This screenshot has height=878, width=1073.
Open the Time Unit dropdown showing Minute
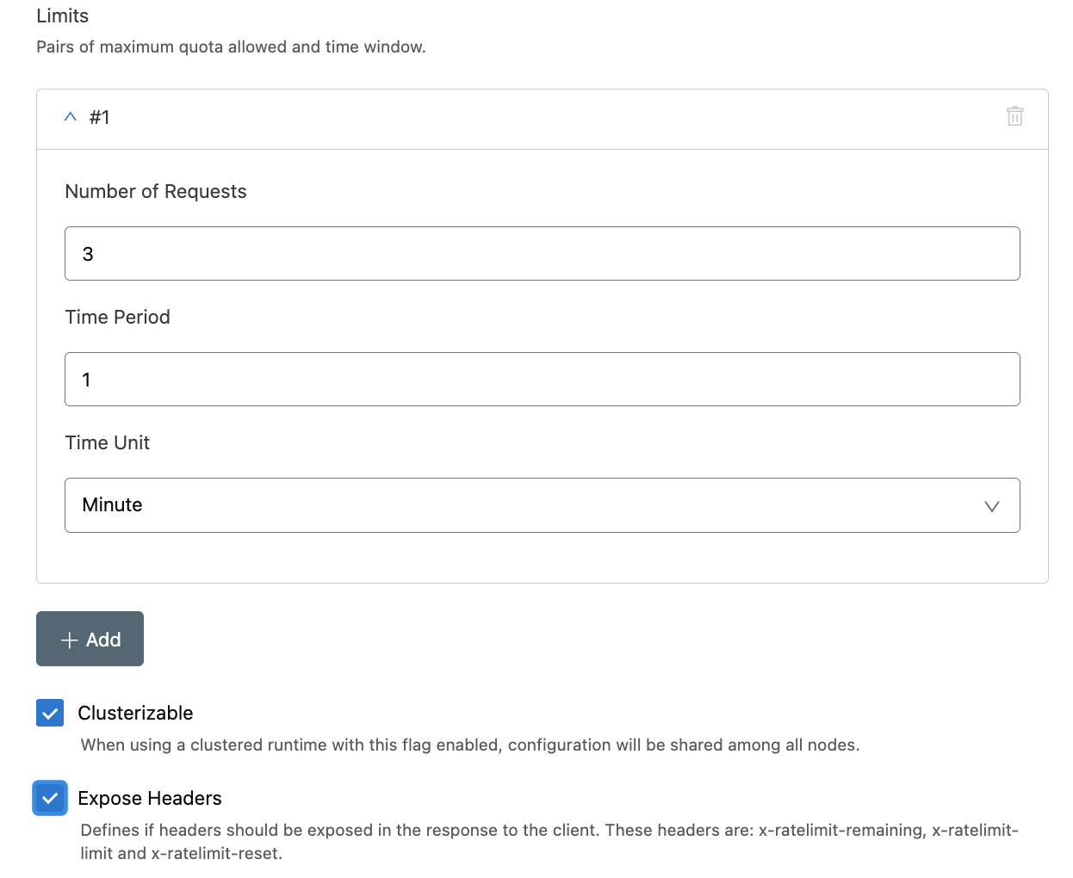(x=541, y=505)
